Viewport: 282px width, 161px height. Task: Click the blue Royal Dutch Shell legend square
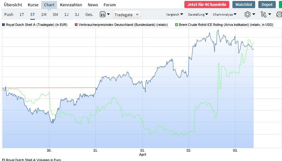coord(3,24)
